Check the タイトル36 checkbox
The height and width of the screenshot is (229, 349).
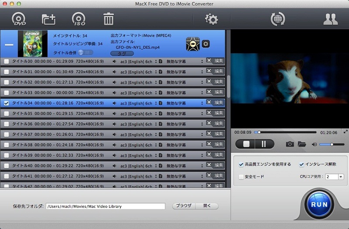click(7, 124)
